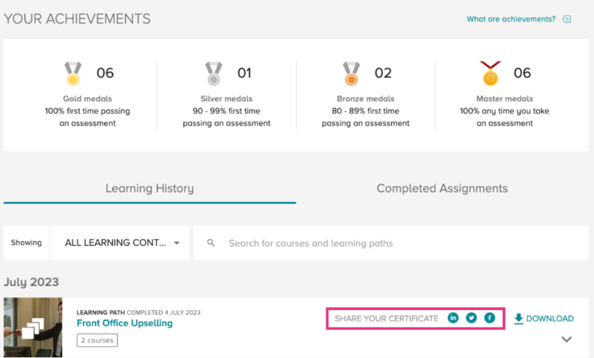Open the Completed Assignments tab
This screenshot has width=594, height=358.
pos(442,188)
